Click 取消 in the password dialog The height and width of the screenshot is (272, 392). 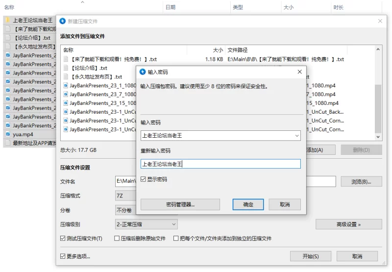tap(285, 204)
